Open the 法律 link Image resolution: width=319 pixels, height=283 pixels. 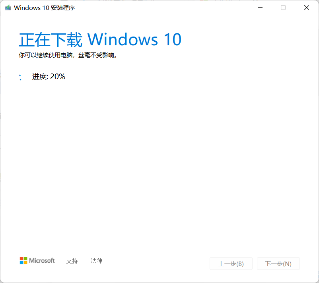pos(96,261)
